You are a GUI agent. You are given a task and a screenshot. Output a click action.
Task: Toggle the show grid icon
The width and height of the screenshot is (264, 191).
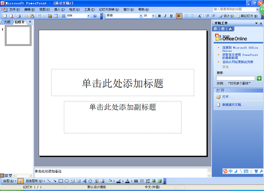coord(63,16)
